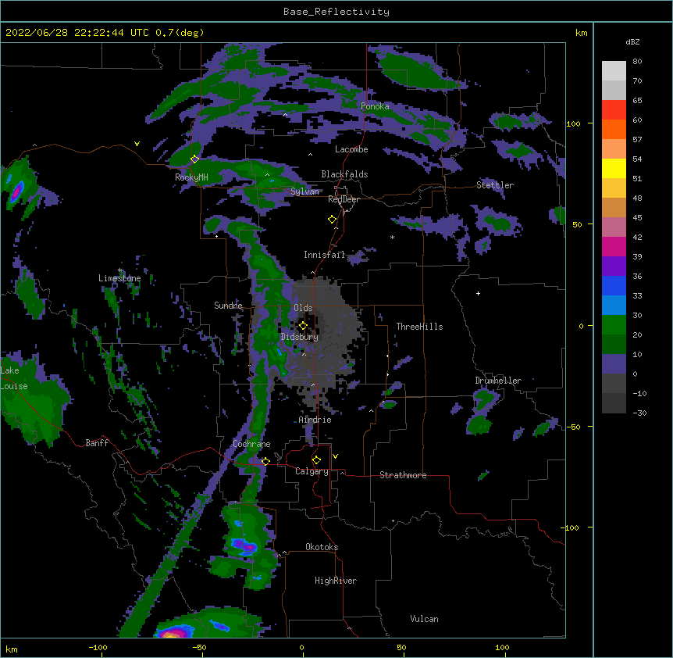This screenshot has width=673, height=658.
Task: Pick the blue 33-36 dBZ legend swatch
Action: tap(614, 285)
